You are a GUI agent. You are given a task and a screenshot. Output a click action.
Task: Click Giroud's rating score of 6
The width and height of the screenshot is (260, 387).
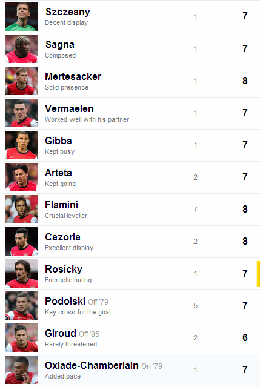tap(245, 337)
